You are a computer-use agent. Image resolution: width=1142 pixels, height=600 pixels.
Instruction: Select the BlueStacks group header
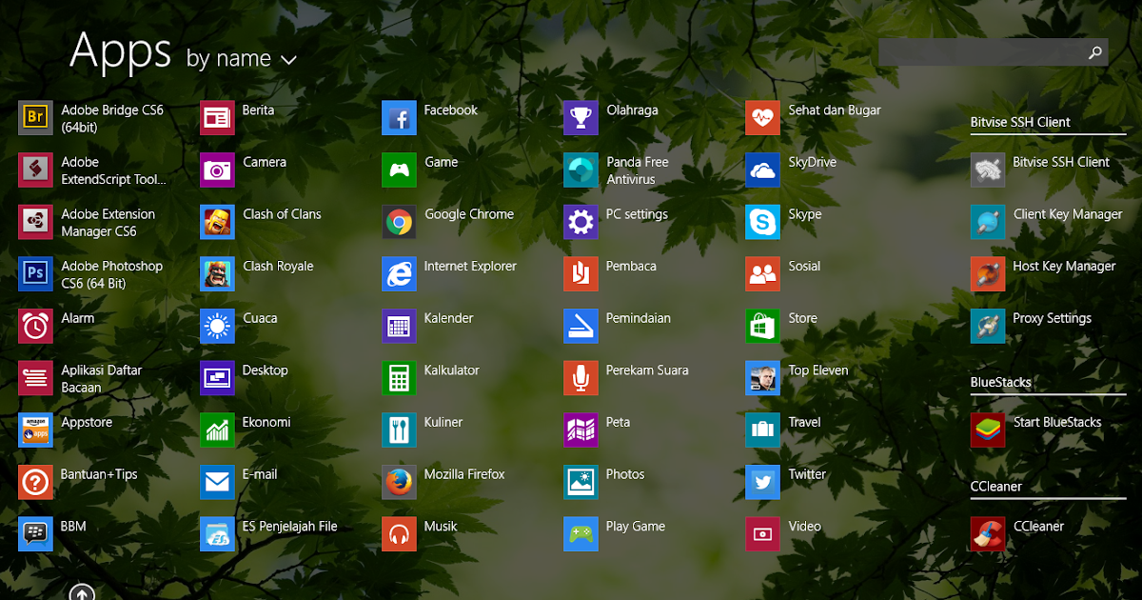(x=1000, y=382)
